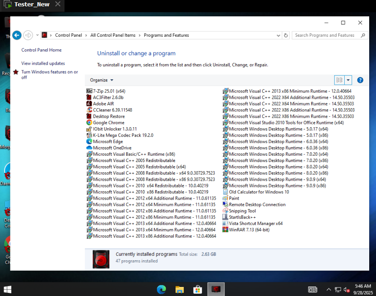This screenshot has height=296, width=376.
Task: Select Visual C++ 2012 x64 Additional Runtime
Action: point(151,198)
